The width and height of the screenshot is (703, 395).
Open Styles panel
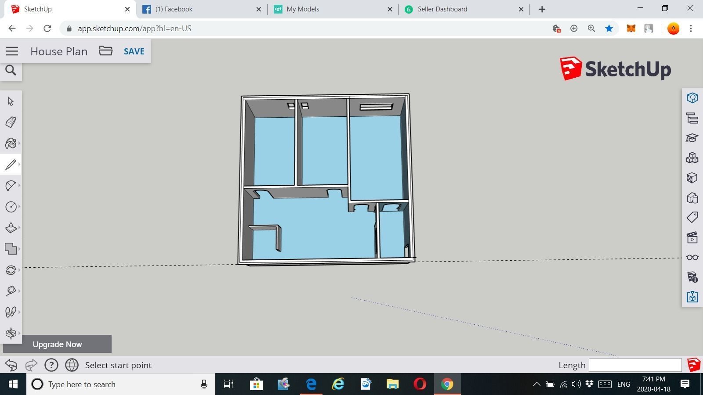click(692, 198)
